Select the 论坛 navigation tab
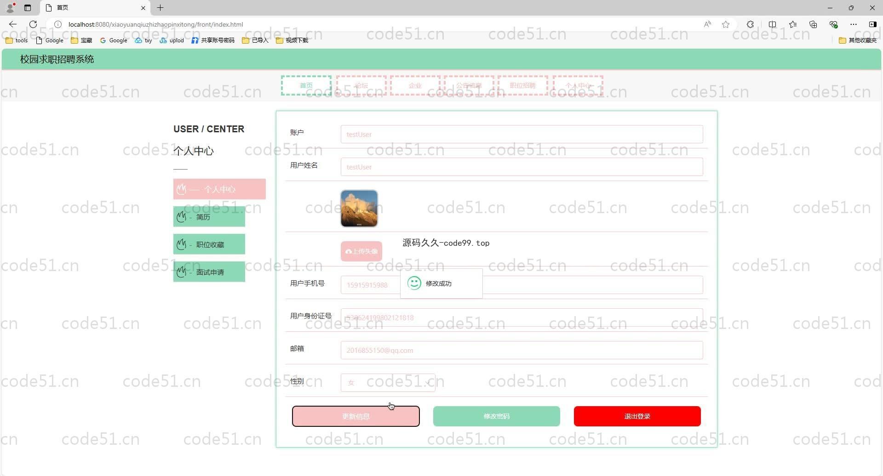 361,86
